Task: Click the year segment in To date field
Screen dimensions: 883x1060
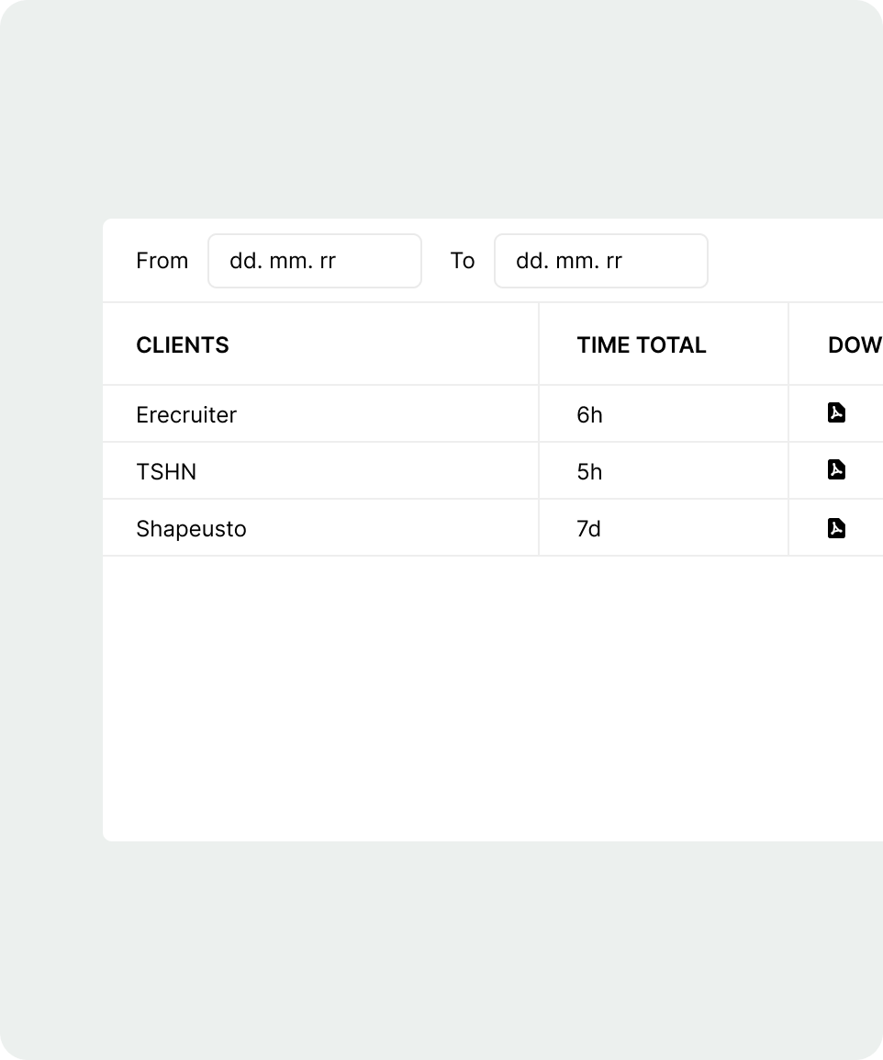Action: [x=614, y=261]
